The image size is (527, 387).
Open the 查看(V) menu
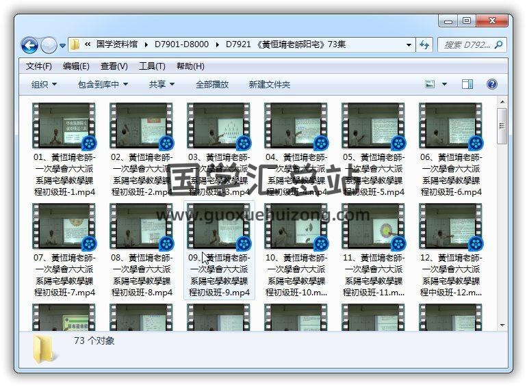pos(114,66)
